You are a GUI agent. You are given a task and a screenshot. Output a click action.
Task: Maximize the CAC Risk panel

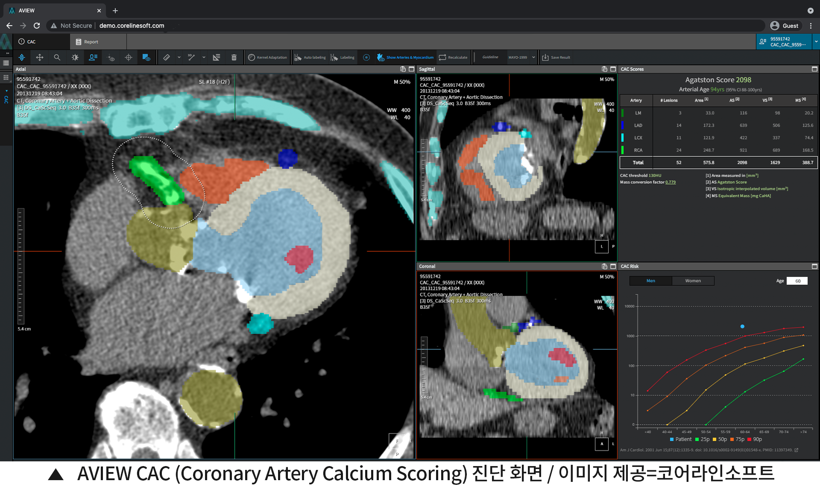pos(814,267)
